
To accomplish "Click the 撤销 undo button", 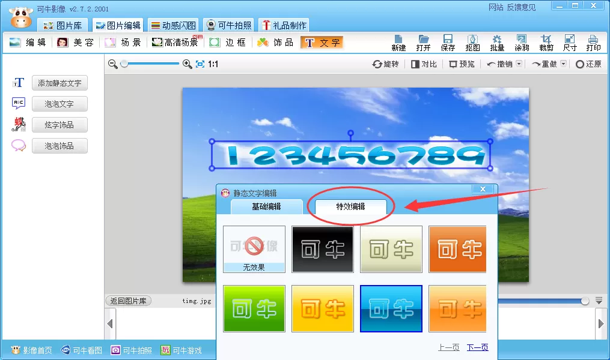I will pos(500,64).
